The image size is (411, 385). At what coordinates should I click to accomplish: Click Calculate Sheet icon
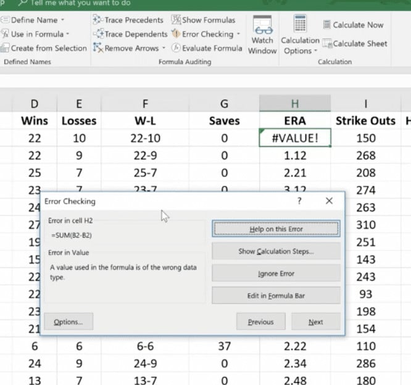[x=328, y=44]
